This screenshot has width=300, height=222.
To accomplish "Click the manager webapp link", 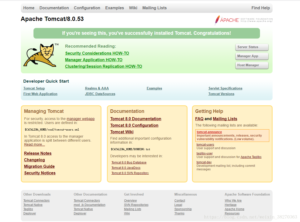I will 81,119.
